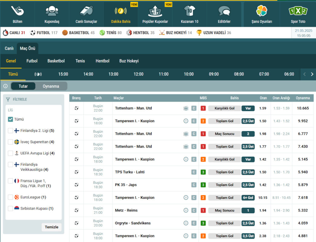
Task: Open PK 35 - Japs match
Action: 126,185
